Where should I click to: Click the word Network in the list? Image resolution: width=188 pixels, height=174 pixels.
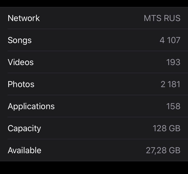click(x=24, y=18)
